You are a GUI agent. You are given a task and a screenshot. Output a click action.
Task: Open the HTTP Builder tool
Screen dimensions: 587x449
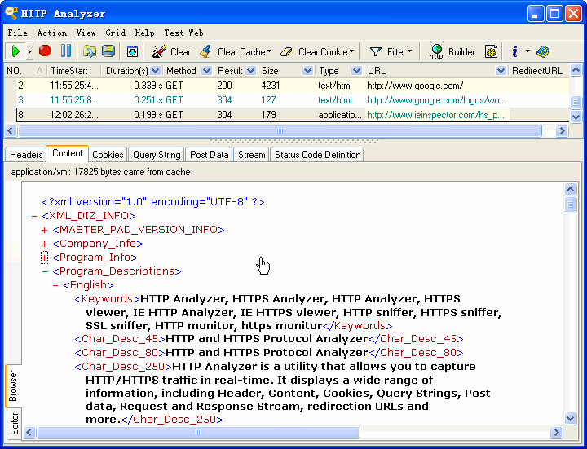[x=452, y=51]
